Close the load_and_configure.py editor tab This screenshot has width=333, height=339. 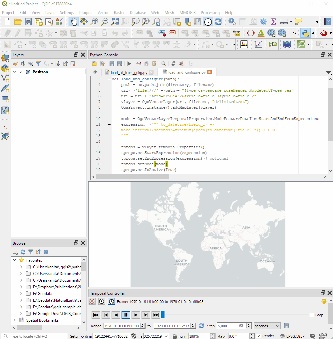click(x=209, y=72)
